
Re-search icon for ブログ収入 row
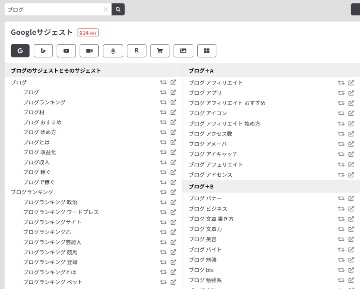tap(163, 162)
